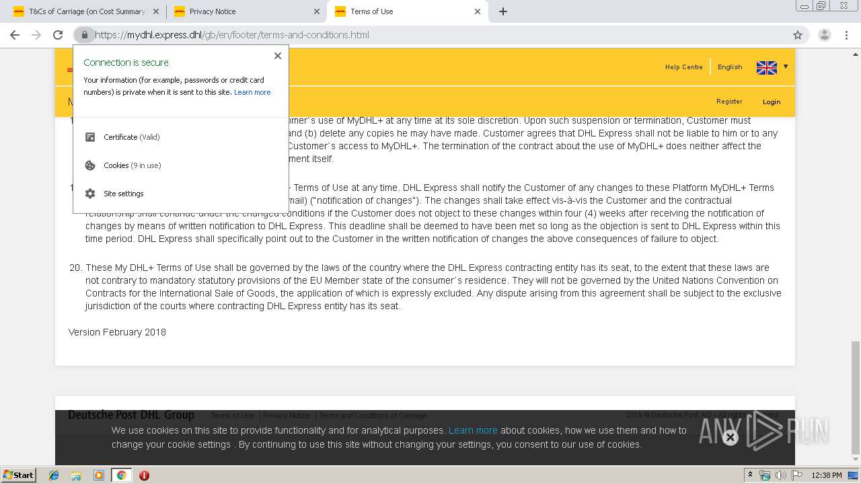This screenshot has height=484, width=861.
Task: Open footer Privacy Notice link
Action: point(287,415)
